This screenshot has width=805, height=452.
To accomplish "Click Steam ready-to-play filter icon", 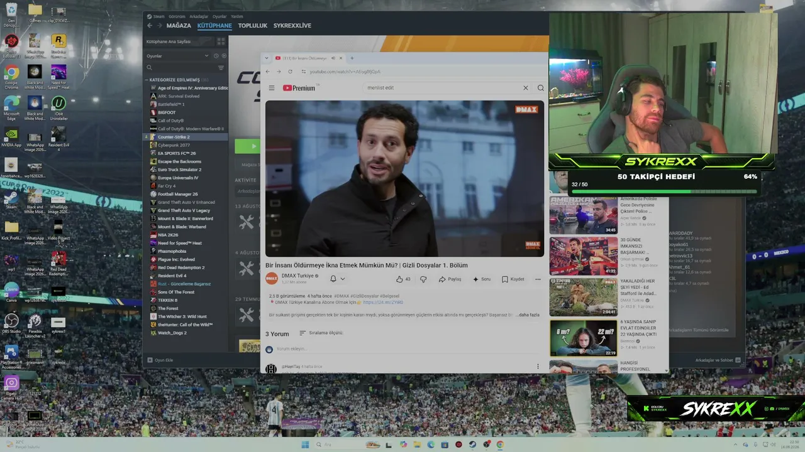I will tap(224, 56).
